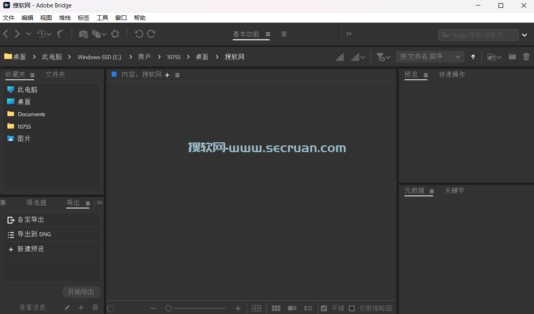Open thumbnail quality options dropdown
The width and height of the screenshot is (534, 314).
click(x=358, y=57)
